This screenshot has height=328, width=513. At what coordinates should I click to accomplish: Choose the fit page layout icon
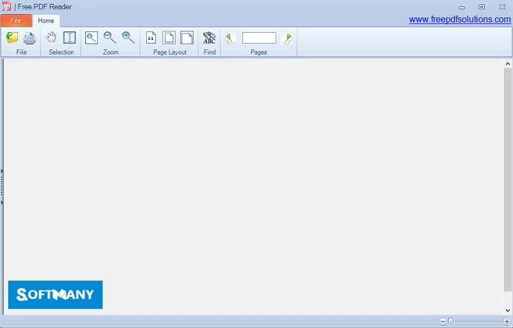coord(169,38)
